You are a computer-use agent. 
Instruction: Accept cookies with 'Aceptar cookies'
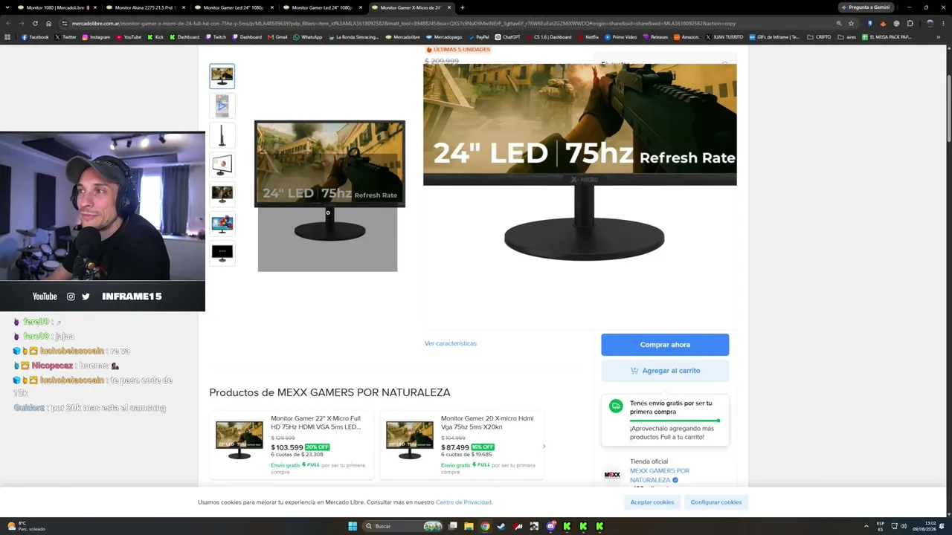pos(652,502)
